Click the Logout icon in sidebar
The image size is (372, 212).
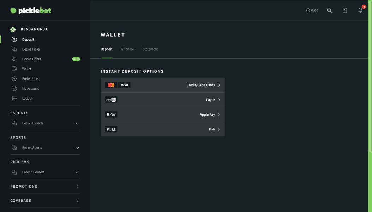pyautogui.click(x=14, y=99)
